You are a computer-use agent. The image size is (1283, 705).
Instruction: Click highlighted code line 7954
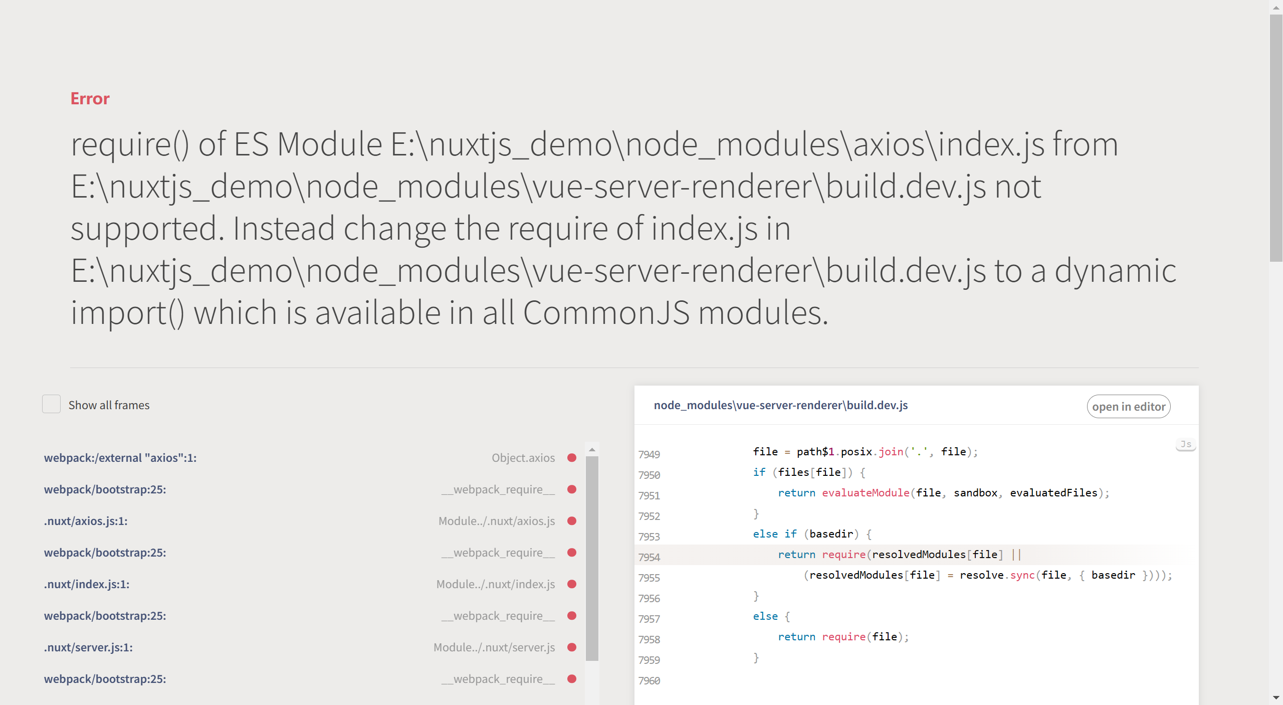click(x=916, y=555)
